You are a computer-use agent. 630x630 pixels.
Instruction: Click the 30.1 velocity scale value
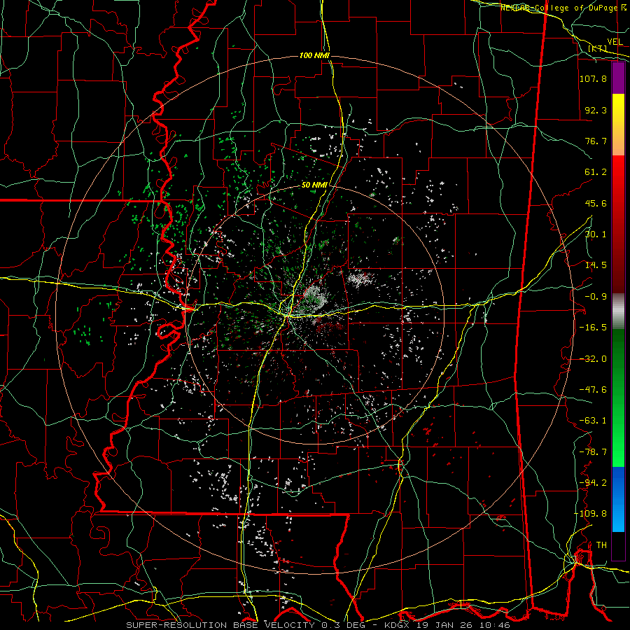[x=596, y=234]
